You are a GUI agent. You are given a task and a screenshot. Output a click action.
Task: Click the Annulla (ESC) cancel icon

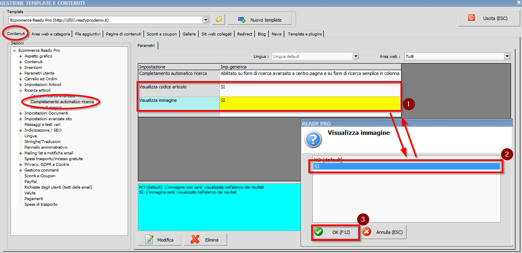367,232
